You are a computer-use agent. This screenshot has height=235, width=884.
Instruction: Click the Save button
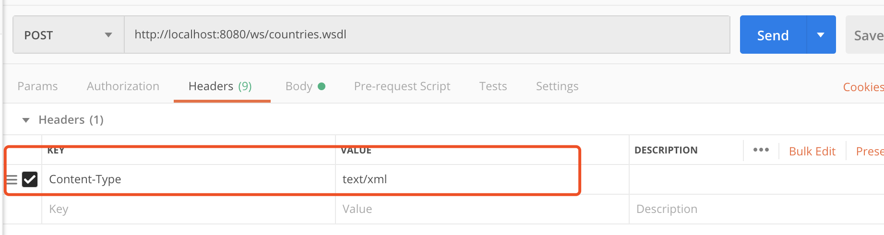867,35
